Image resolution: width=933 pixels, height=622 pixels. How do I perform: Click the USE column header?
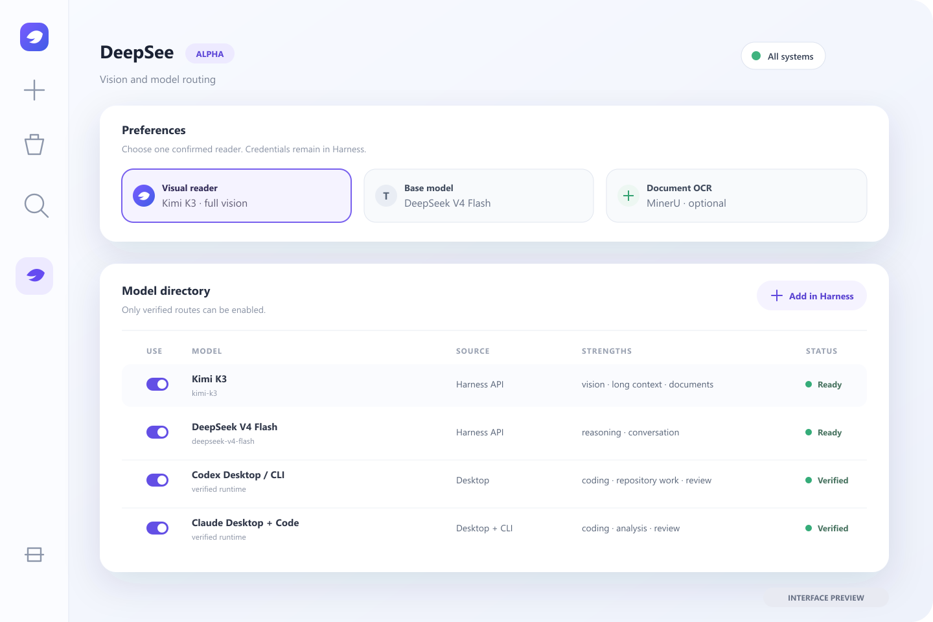click(x=154, y=351)
